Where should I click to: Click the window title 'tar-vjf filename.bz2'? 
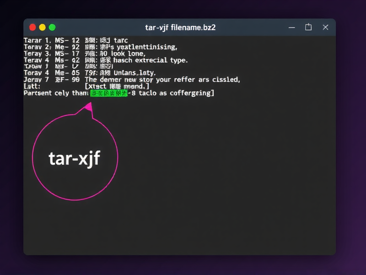(180, 27)
